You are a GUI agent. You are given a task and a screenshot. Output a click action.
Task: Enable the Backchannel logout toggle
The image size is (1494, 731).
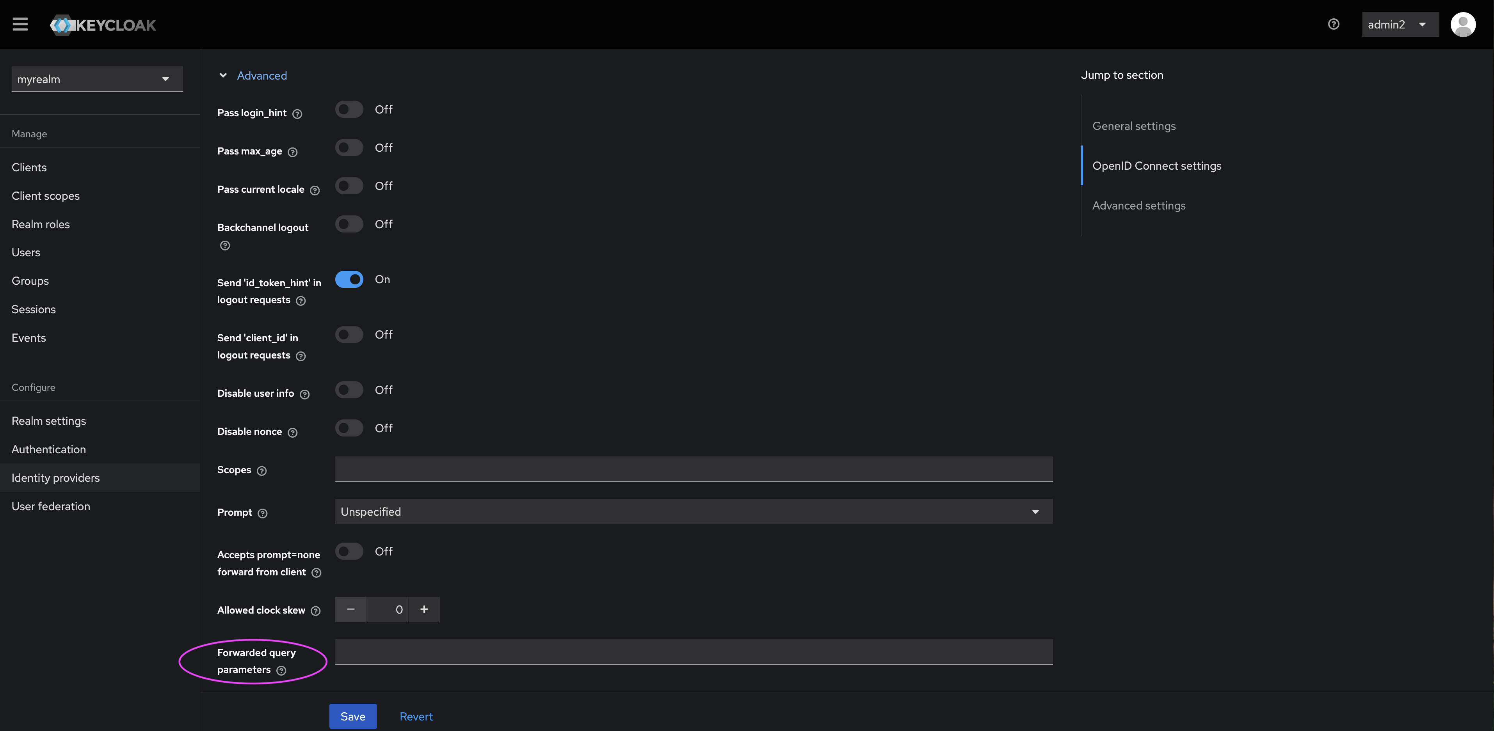pyautogui.click(x=349, y=222)
